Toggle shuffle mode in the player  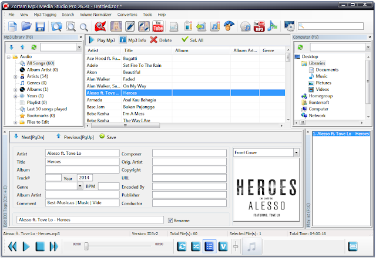pyautogui.click(x=196, y=246)
